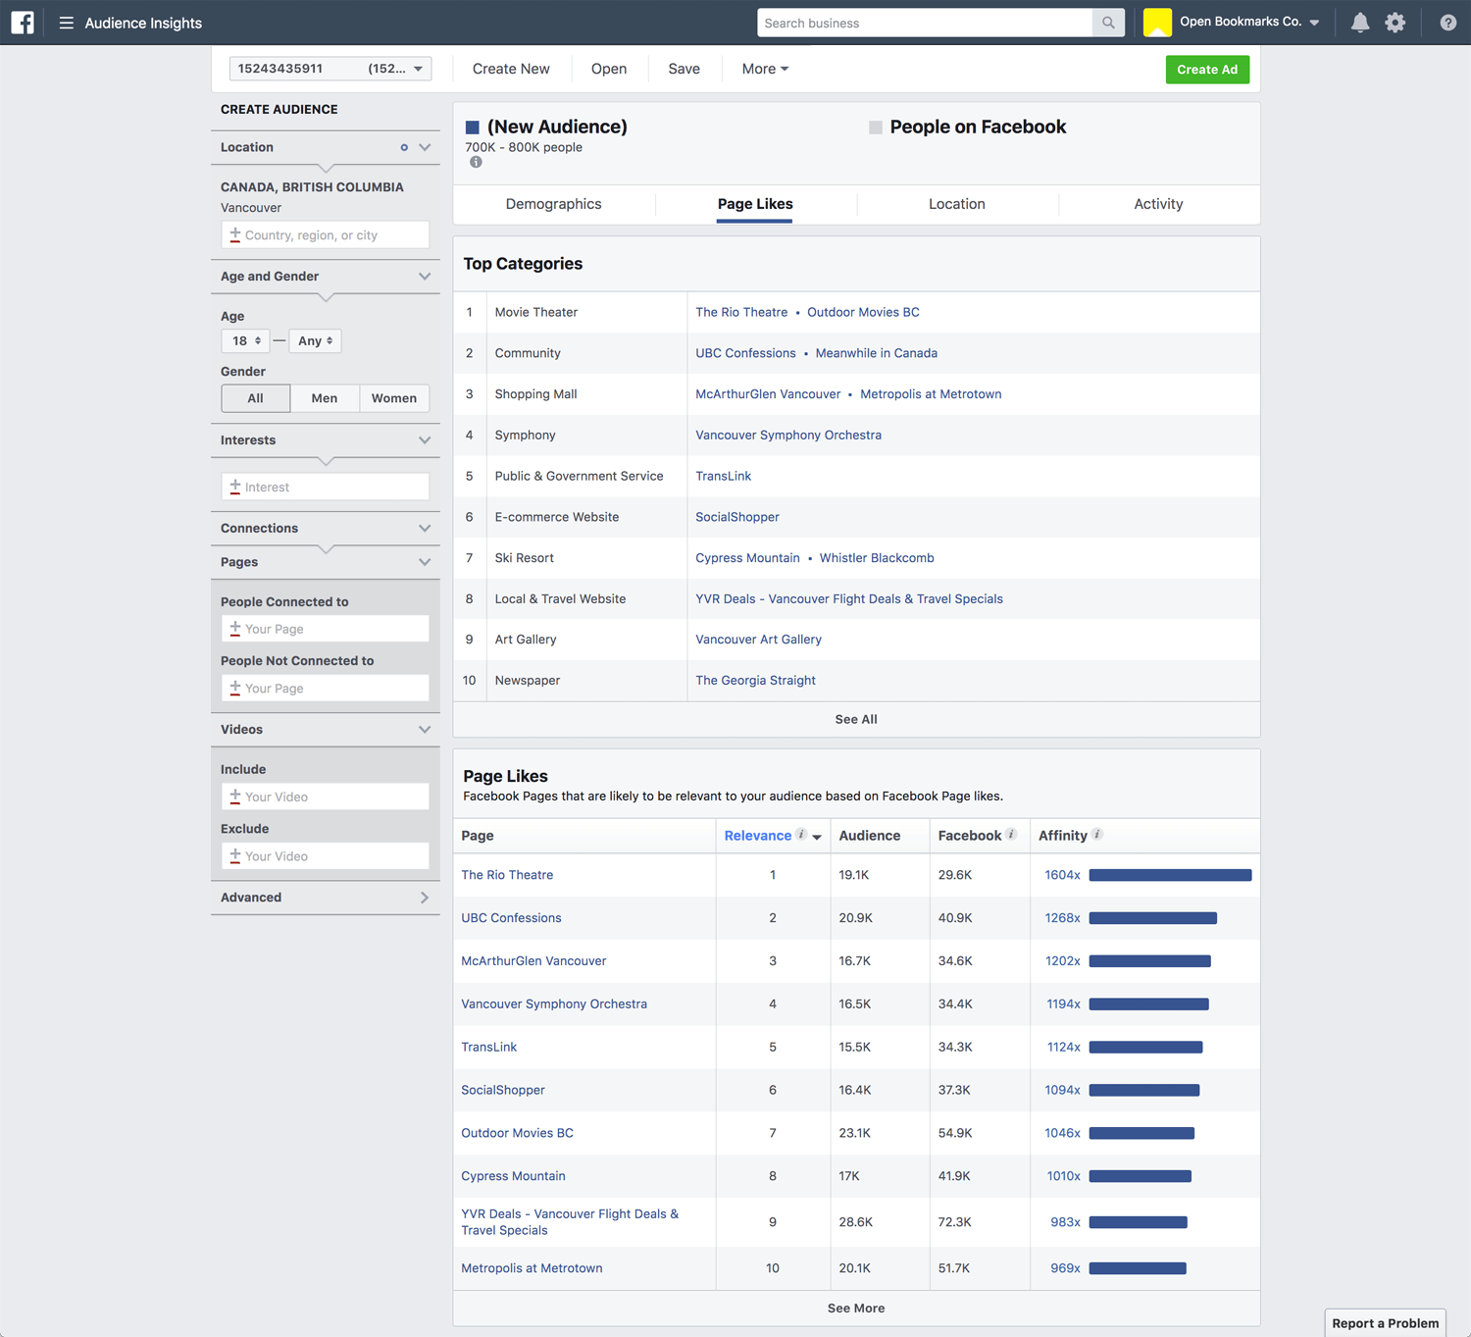Click the Facebook logo icon
This screenshot has height=1337, width=1471.
click(23, 23)
